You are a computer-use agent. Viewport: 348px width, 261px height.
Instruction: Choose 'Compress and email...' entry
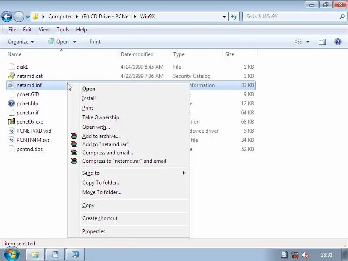click(x=107, y=153)
